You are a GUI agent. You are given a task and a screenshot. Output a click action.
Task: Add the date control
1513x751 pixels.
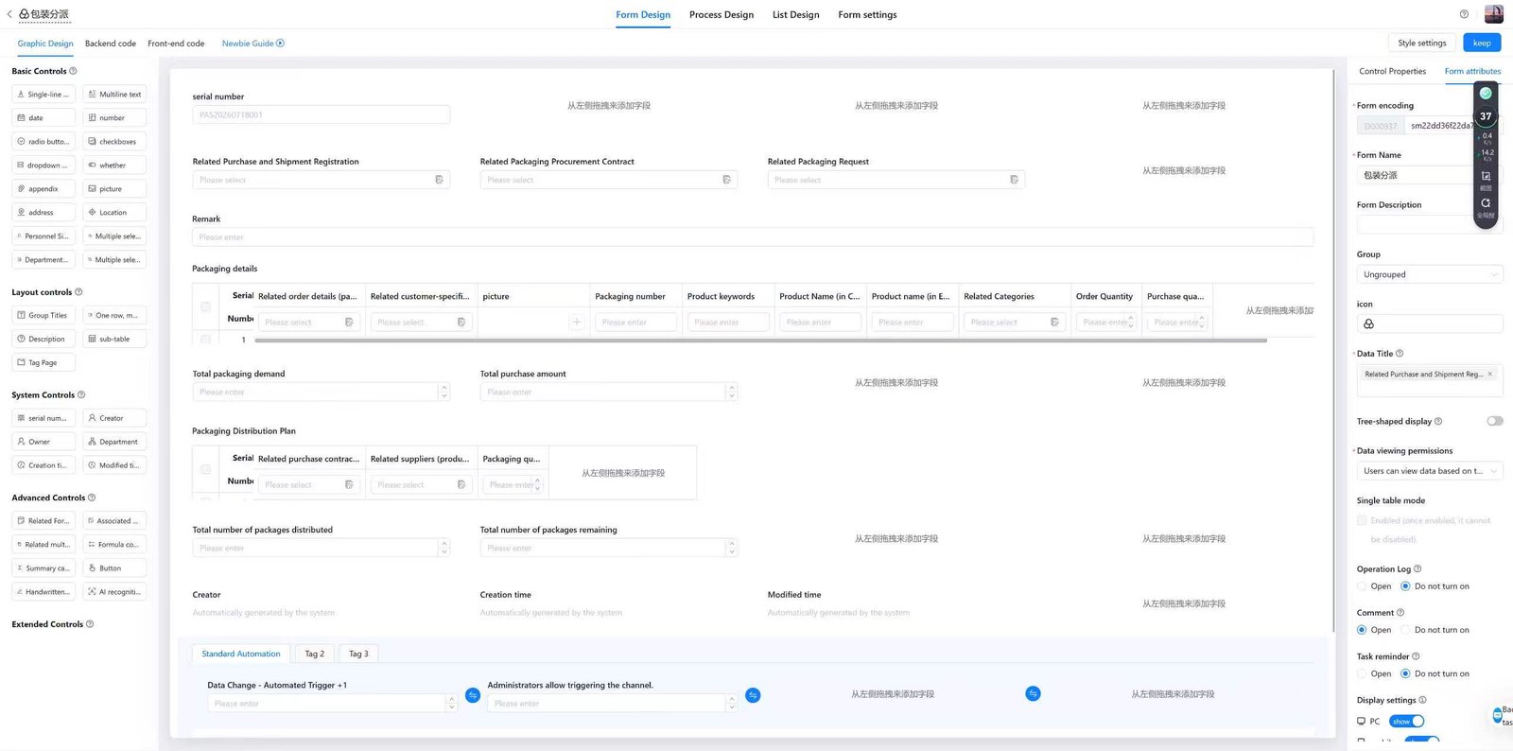click(43, 118)
